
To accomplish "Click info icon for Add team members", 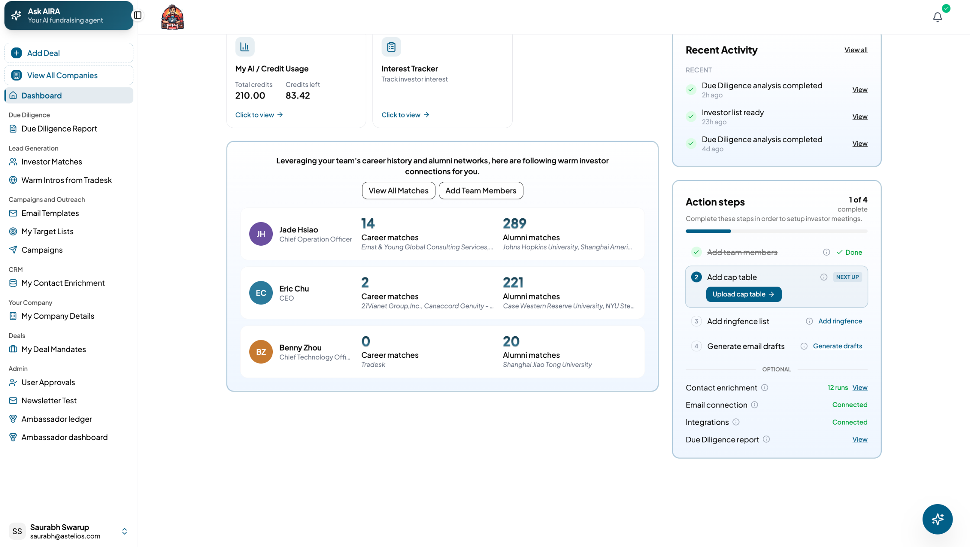I will click(x=826, y=252).
